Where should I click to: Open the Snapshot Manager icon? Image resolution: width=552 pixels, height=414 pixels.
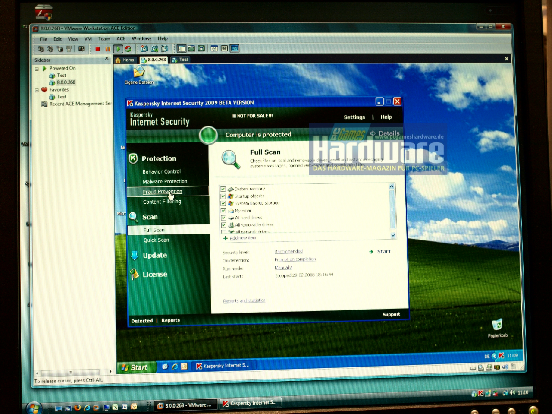coord(164,49)
